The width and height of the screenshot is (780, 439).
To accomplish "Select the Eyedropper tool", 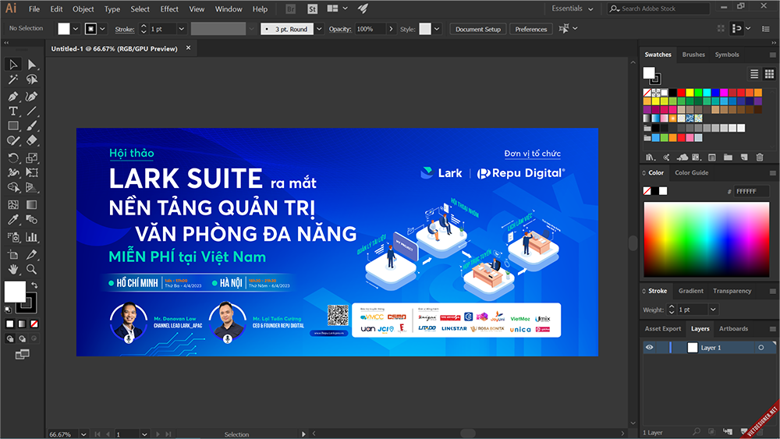I will coord(13,219).
